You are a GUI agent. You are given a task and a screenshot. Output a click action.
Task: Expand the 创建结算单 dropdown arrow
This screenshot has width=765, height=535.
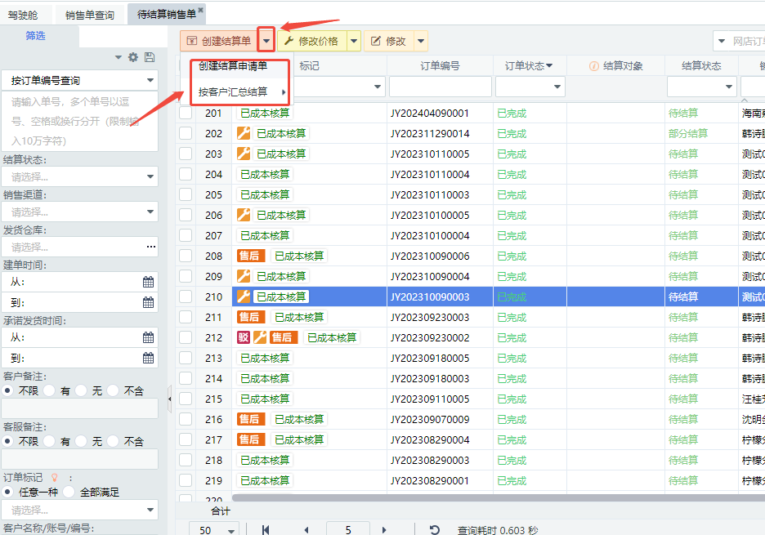point(266,41)
